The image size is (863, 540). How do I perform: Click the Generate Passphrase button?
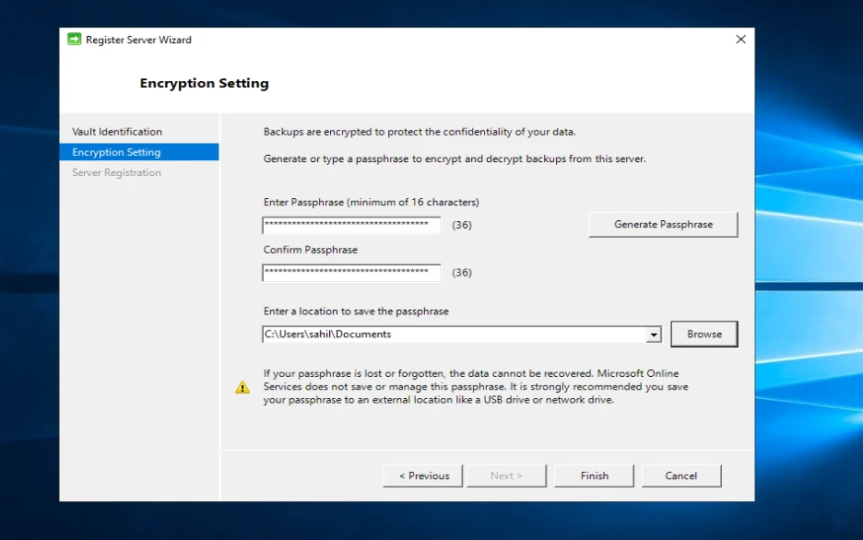(662, 224)
